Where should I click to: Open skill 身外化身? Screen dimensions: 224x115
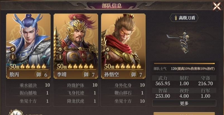[x=123, y=85]
